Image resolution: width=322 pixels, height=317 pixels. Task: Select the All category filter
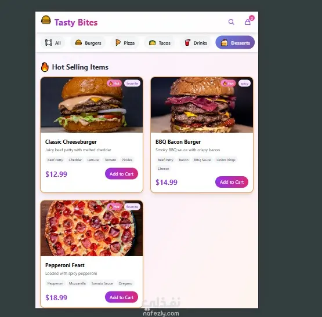tap(53, 43)
